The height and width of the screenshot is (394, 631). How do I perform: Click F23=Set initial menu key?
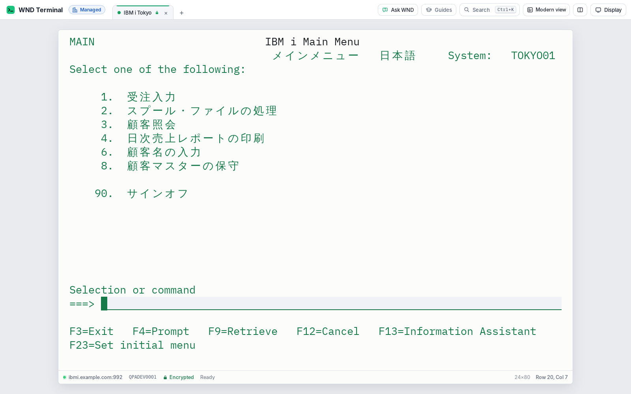133,345
